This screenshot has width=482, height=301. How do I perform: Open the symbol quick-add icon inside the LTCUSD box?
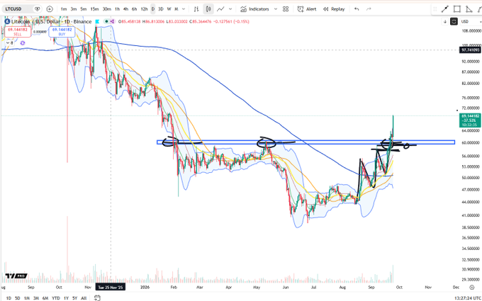(38, 9)
